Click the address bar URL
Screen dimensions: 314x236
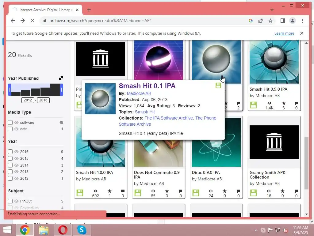tap(100, 21)
